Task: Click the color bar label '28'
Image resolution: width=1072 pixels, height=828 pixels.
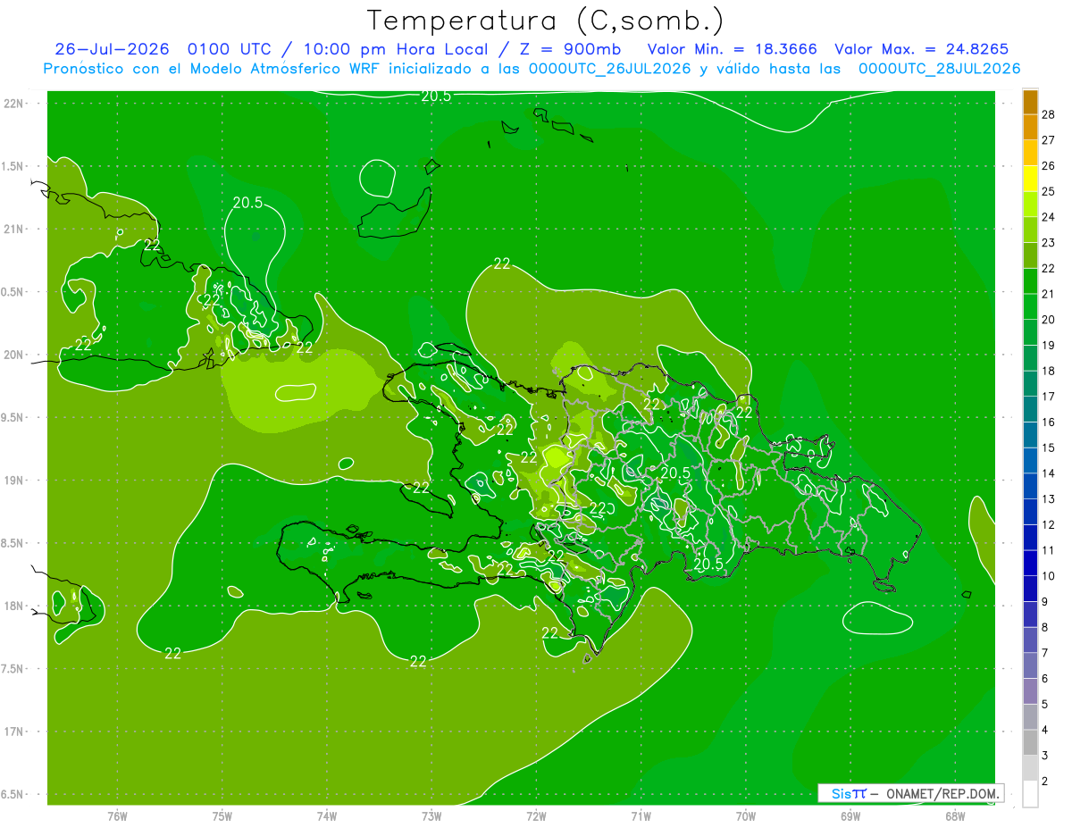Action: (x=1049, y=114)
